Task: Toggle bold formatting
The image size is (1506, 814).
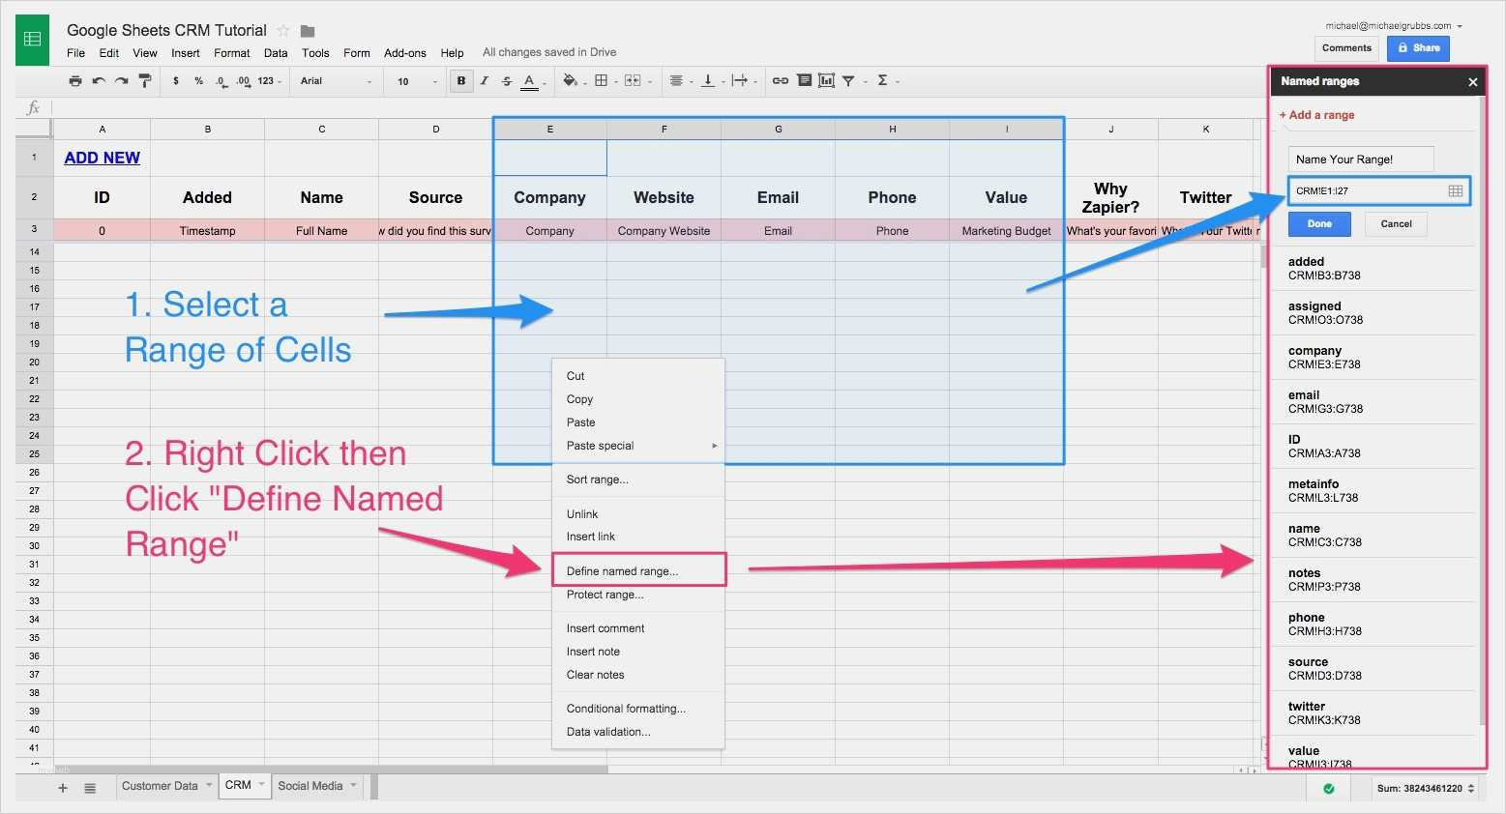Action: point(461,81)
